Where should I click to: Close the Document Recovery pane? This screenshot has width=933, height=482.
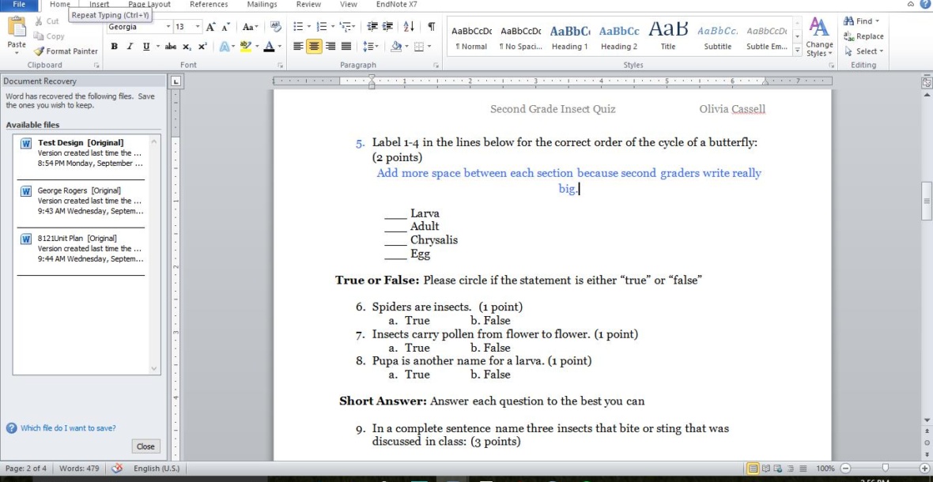[x=145, y=446]
